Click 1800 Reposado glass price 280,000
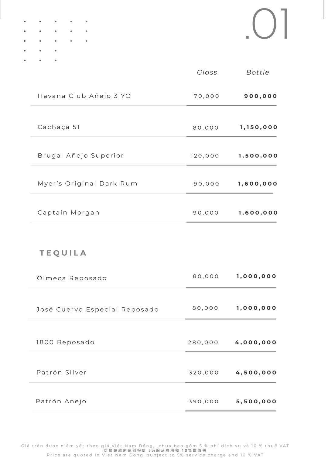This screenshot has width=328, height=458. pyautogui.click(x=203, y=343)
